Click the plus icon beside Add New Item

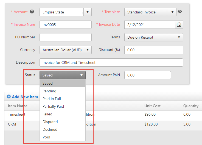click(x=9, y=96)
